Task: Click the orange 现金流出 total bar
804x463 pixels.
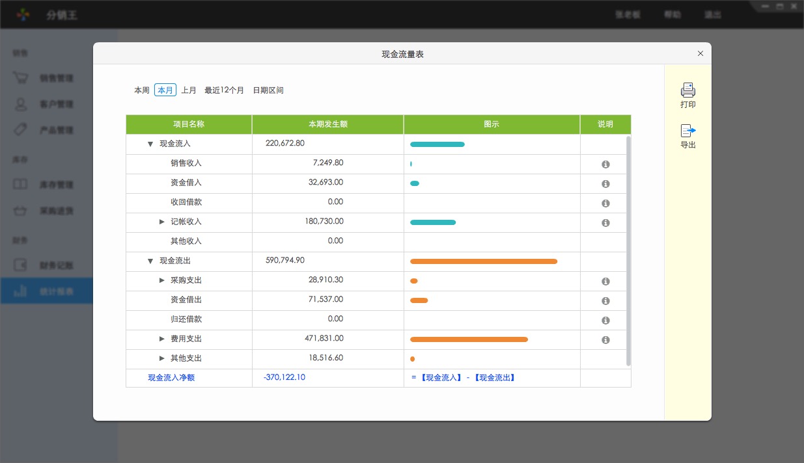Action: 483,261
